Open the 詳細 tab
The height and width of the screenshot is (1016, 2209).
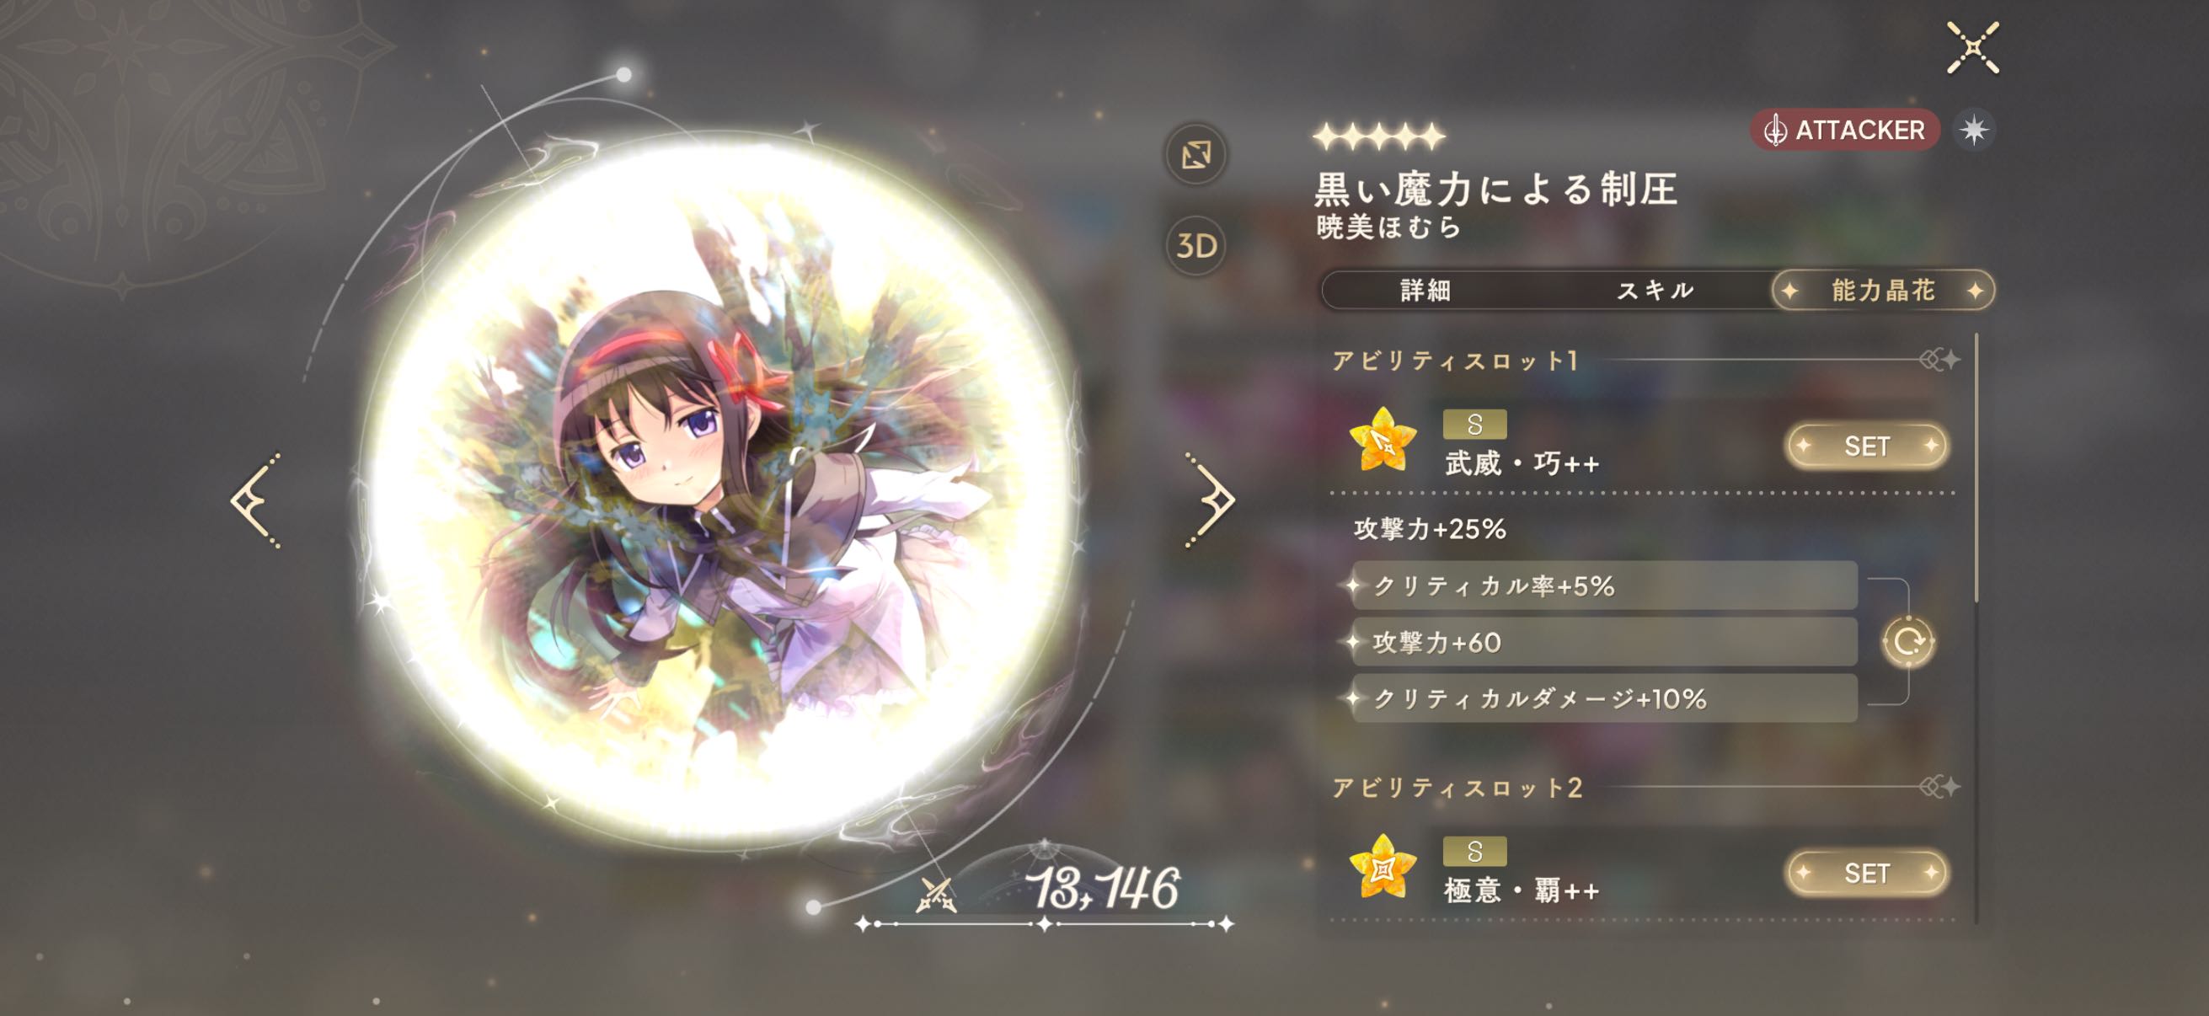tap(1425, 291)
